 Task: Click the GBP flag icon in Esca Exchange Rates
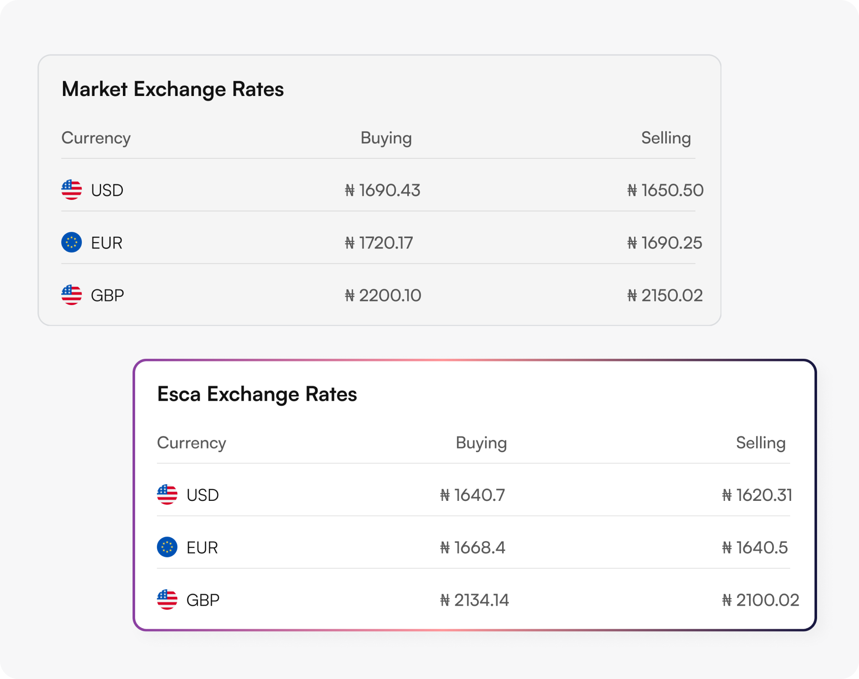pyautogui.click(x=167, y=600)
